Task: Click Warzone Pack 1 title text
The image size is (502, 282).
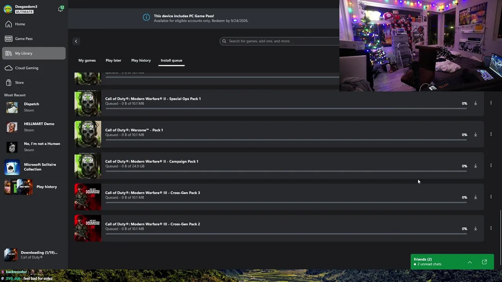Action: [134, 130]
